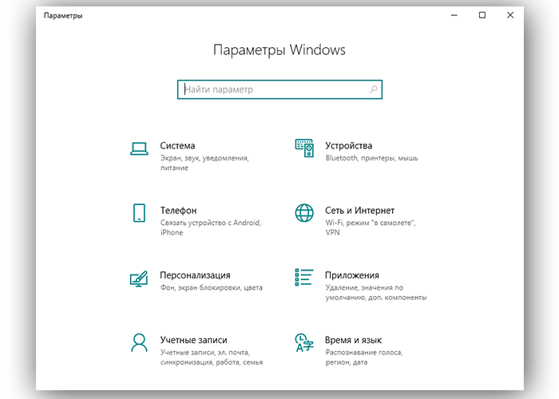Click the magnifier icon in search box

pyautogui.click(x=373, y=89)
